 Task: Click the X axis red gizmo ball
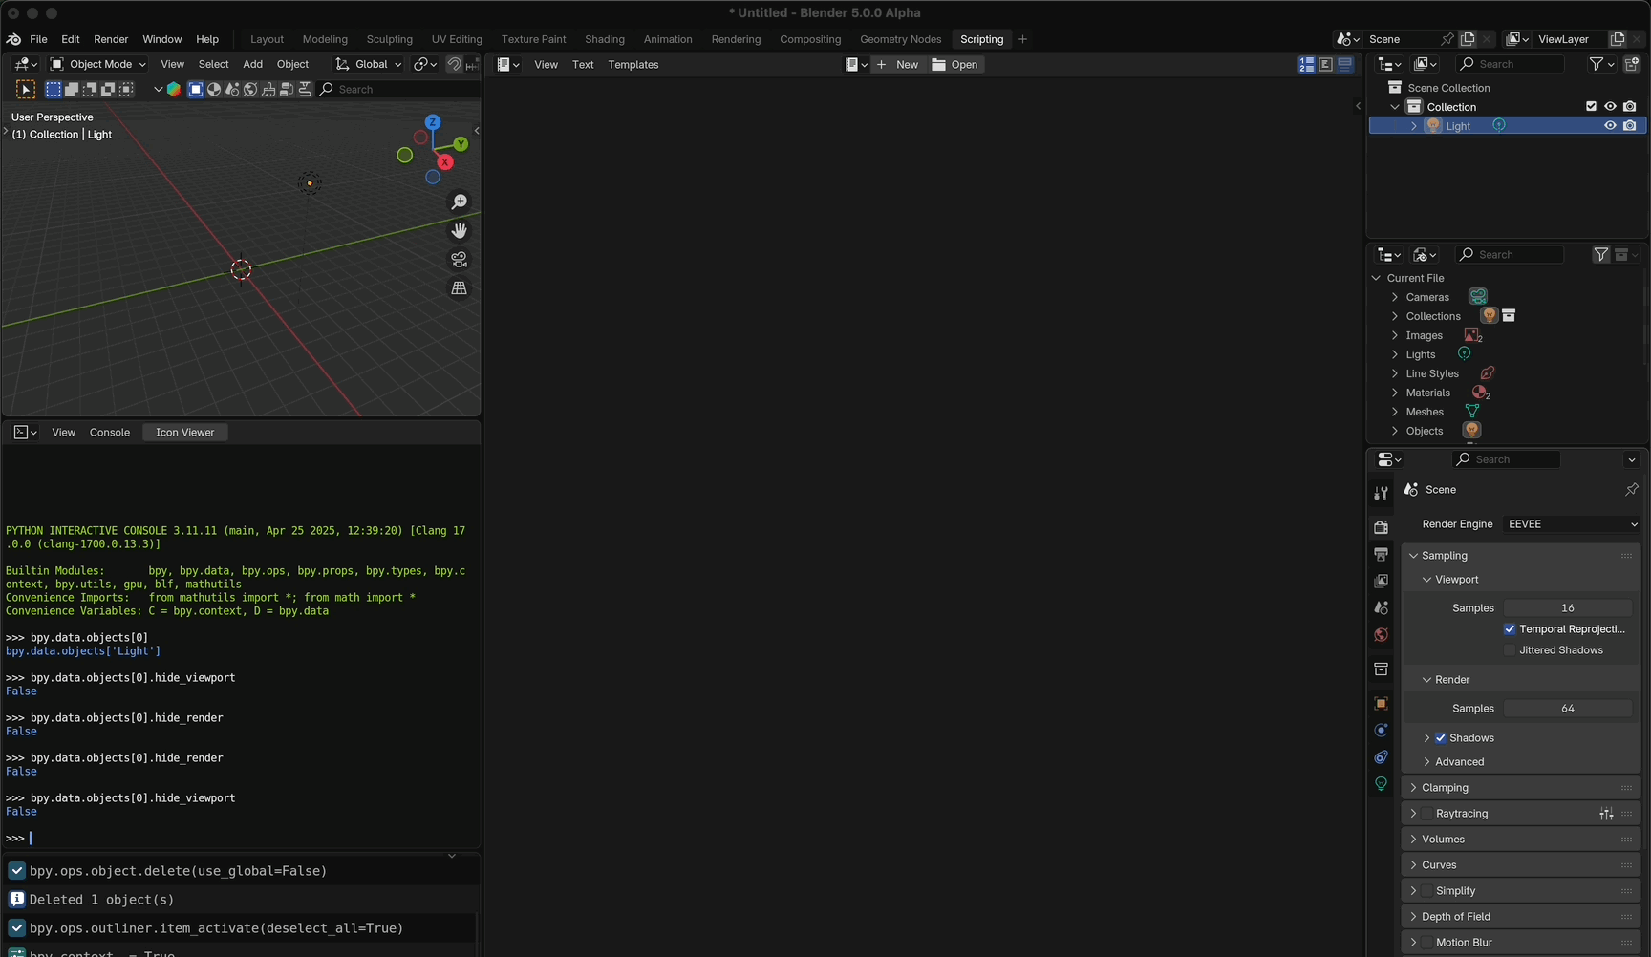click(x=445, y=162)
